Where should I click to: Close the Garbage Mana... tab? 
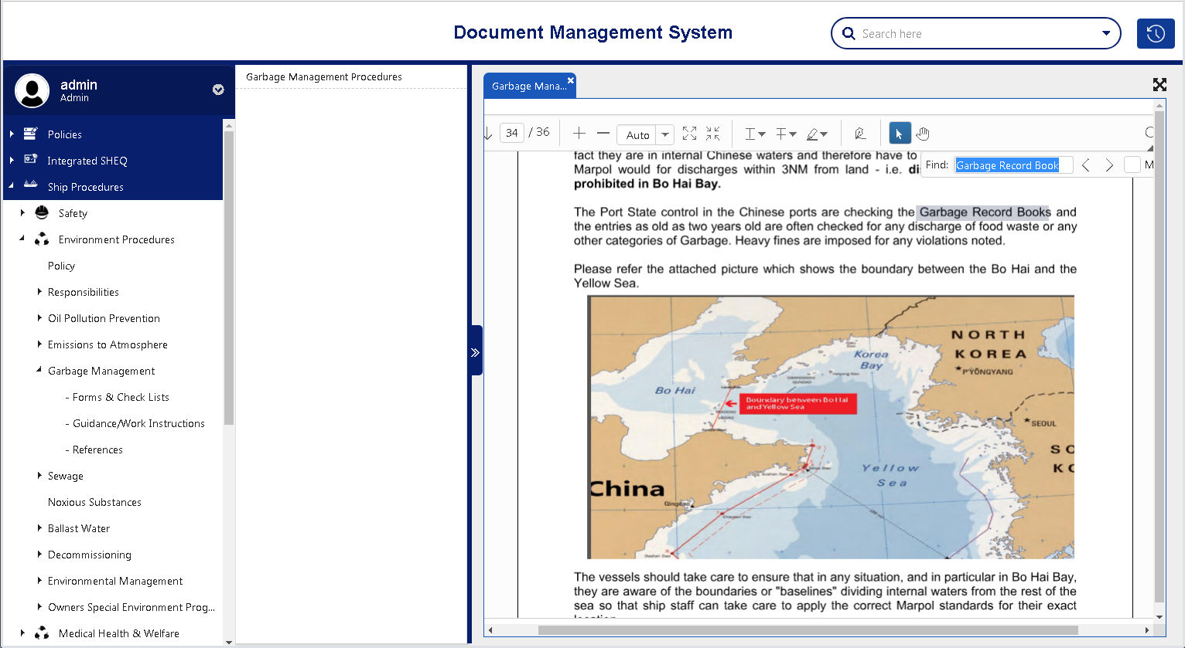571,80
